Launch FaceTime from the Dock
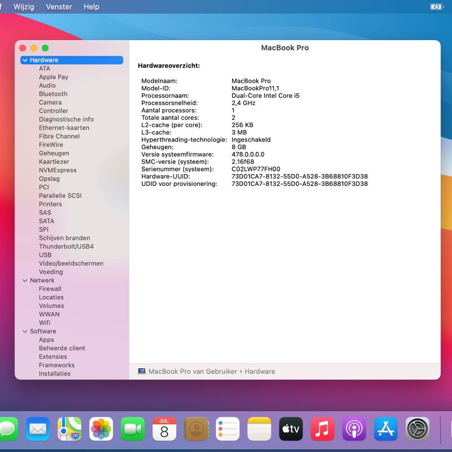452x452 pixels. coord(133,429)
